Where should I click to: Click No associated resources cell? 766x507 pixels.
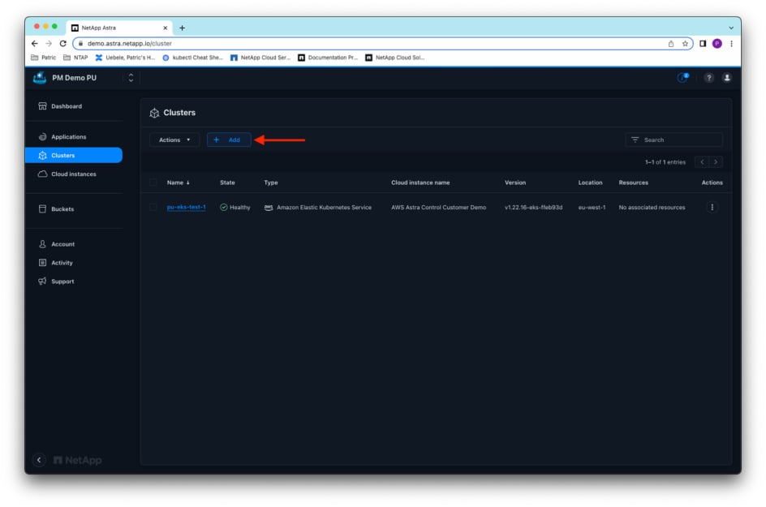pos(652,207)
